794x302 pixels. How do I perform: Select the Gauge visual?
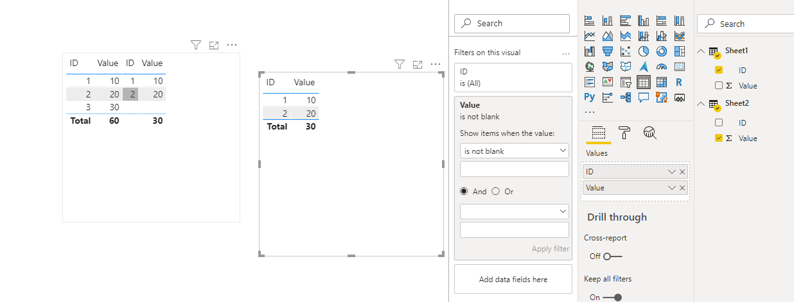(x=662, y=67)
